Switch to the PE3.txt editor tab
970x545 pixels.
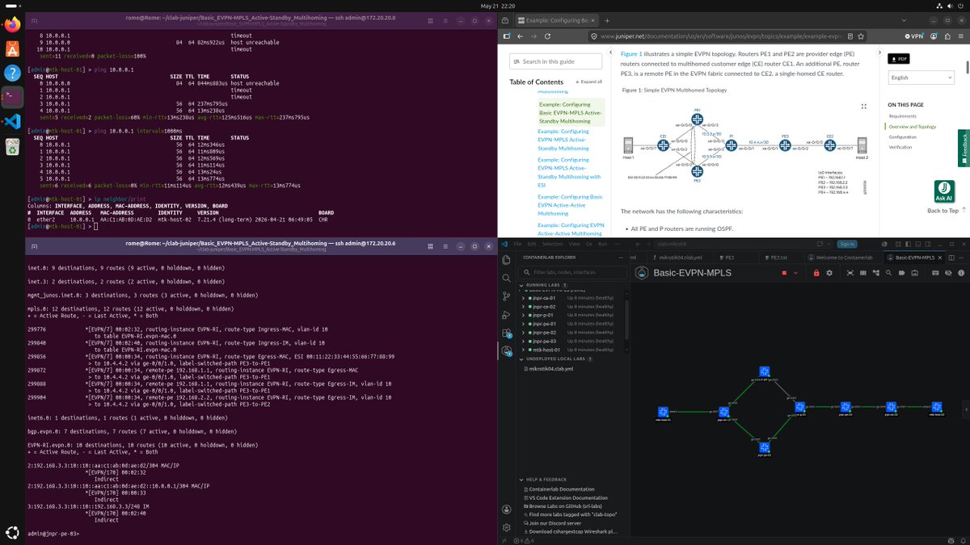(x=777, y=258)
